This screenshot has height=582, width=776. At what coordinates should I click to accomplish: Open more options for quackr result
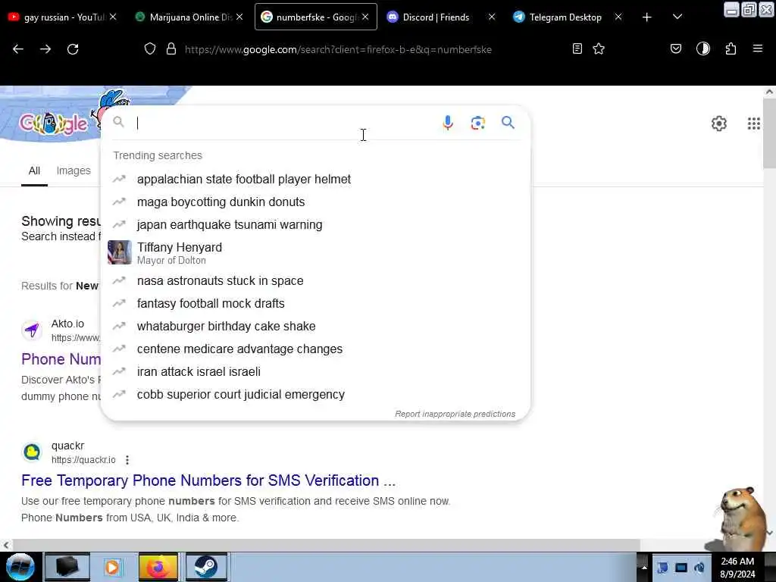pyautogui.click(x=127, y=460)
